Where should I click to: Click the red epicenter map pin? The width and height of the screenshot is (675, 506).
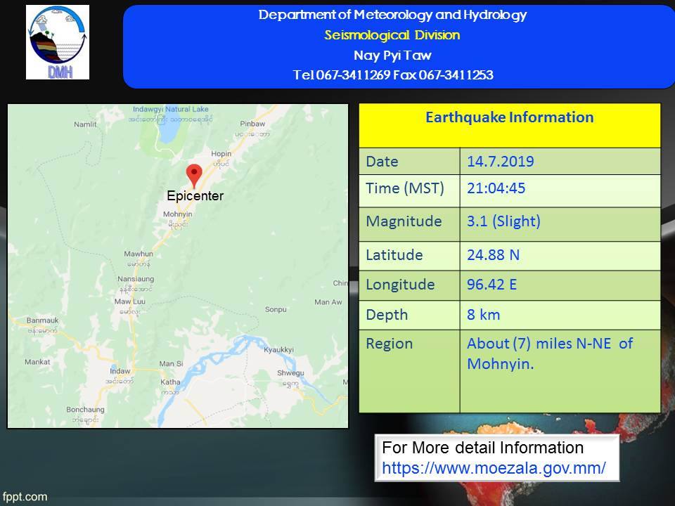(193, 175)
